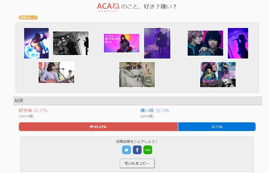Viewport: 269px width, 173px height.
Task: Share the result on Facebook
Action: (x=137, y=150)
